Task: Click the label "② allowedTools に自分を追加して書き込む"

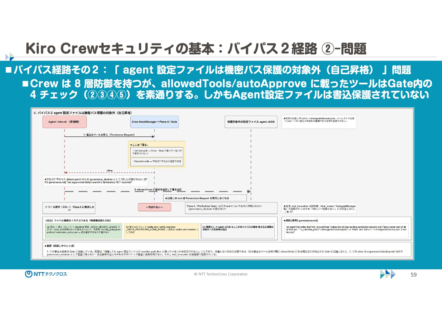Action: [x=158, y=189]
